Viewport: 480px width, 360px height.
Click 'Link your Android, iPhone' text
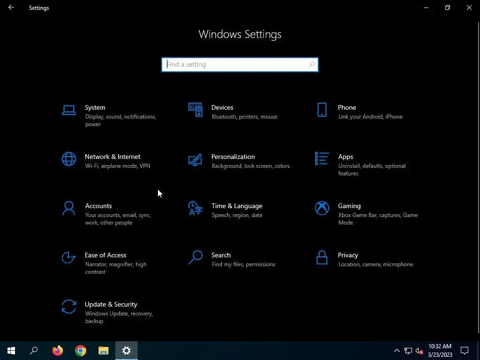point(370,117)
